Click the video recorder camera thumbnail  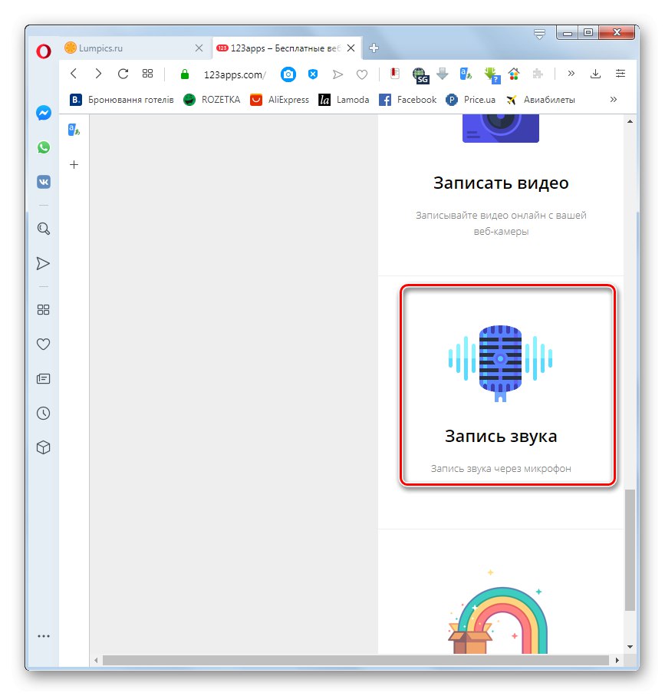pos(500,128)
